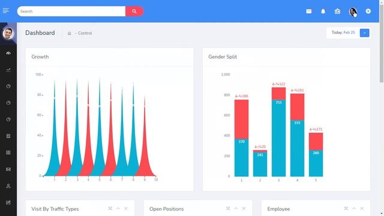Open the notifications bell
384x216 pixels.
pyautogui.click(x=323, y=11)
